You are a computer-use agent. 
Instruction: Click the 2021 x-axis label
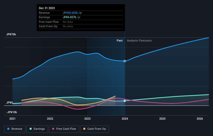click(x=12, y=119)
